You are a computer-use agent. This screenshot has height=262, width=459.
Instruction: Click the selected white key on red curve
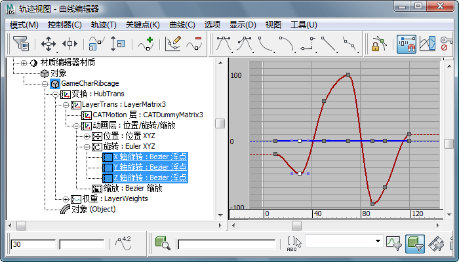pos(300,174)
